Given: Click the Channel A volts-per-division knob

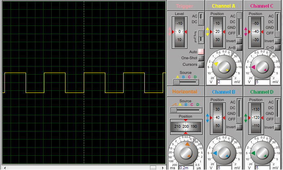Looking at the screenshot, I should pyautogui.click(x=224, y=67).
